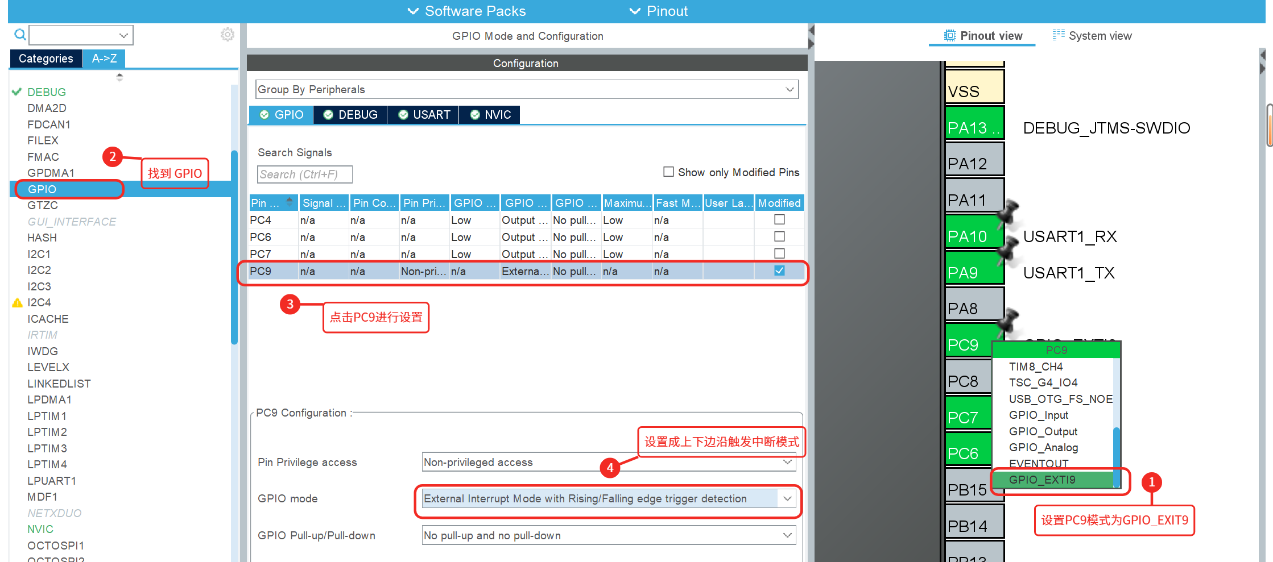Click the warning icon beside I2C4
This screenshot has height=562, width=1273.
coord(18,302)
